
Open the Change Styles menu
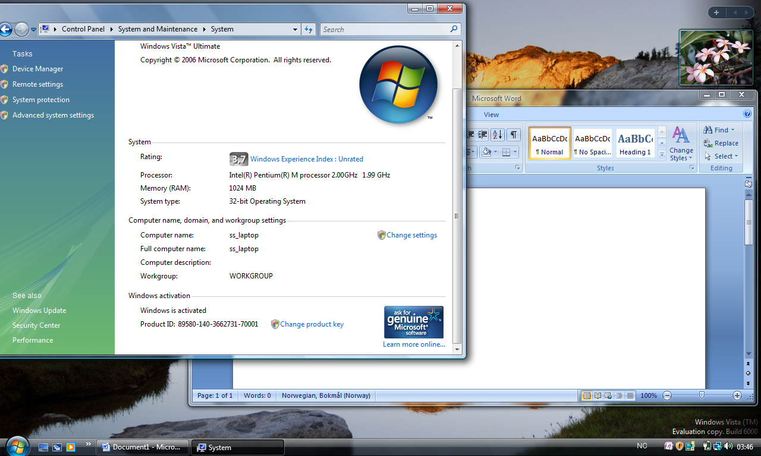[681, 143]
